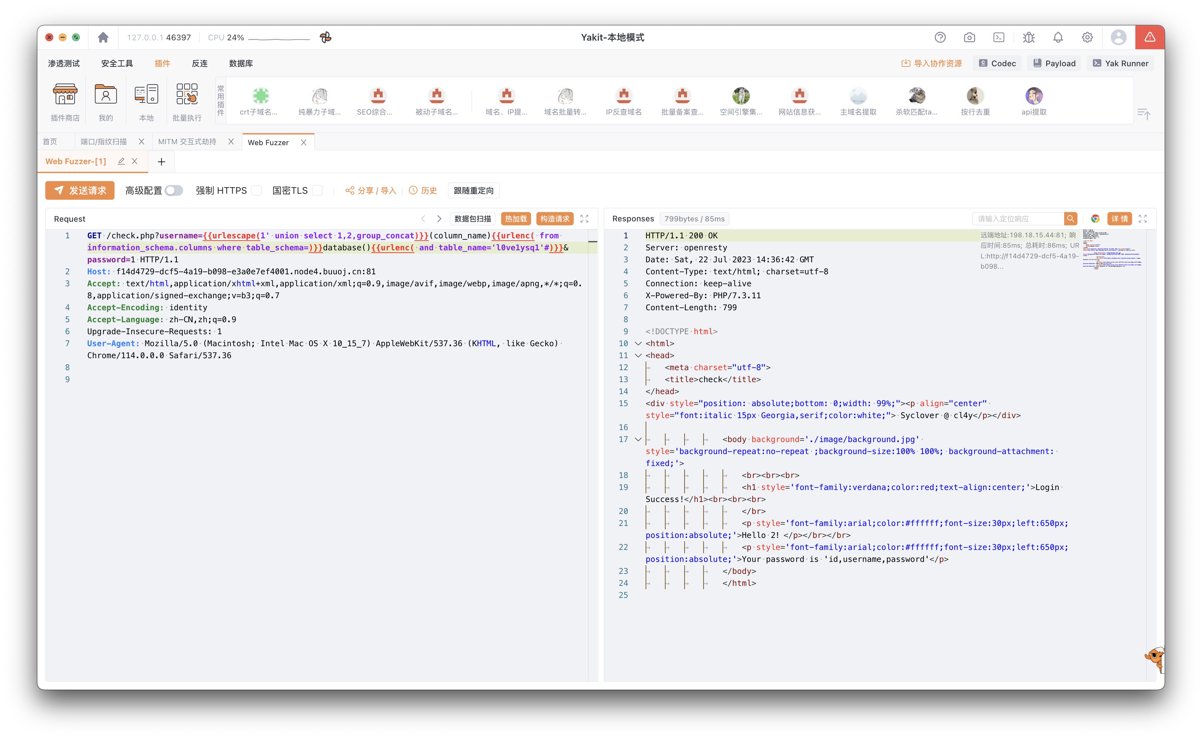Click the response locator input field
The width and height of the screenshot is (1202, 739).
pos(1018,219)
